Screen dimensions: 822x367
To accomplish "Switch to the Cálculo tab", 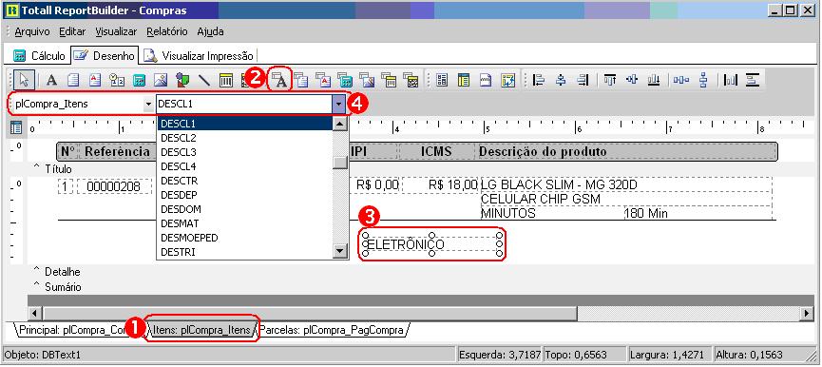I will 39,55.
